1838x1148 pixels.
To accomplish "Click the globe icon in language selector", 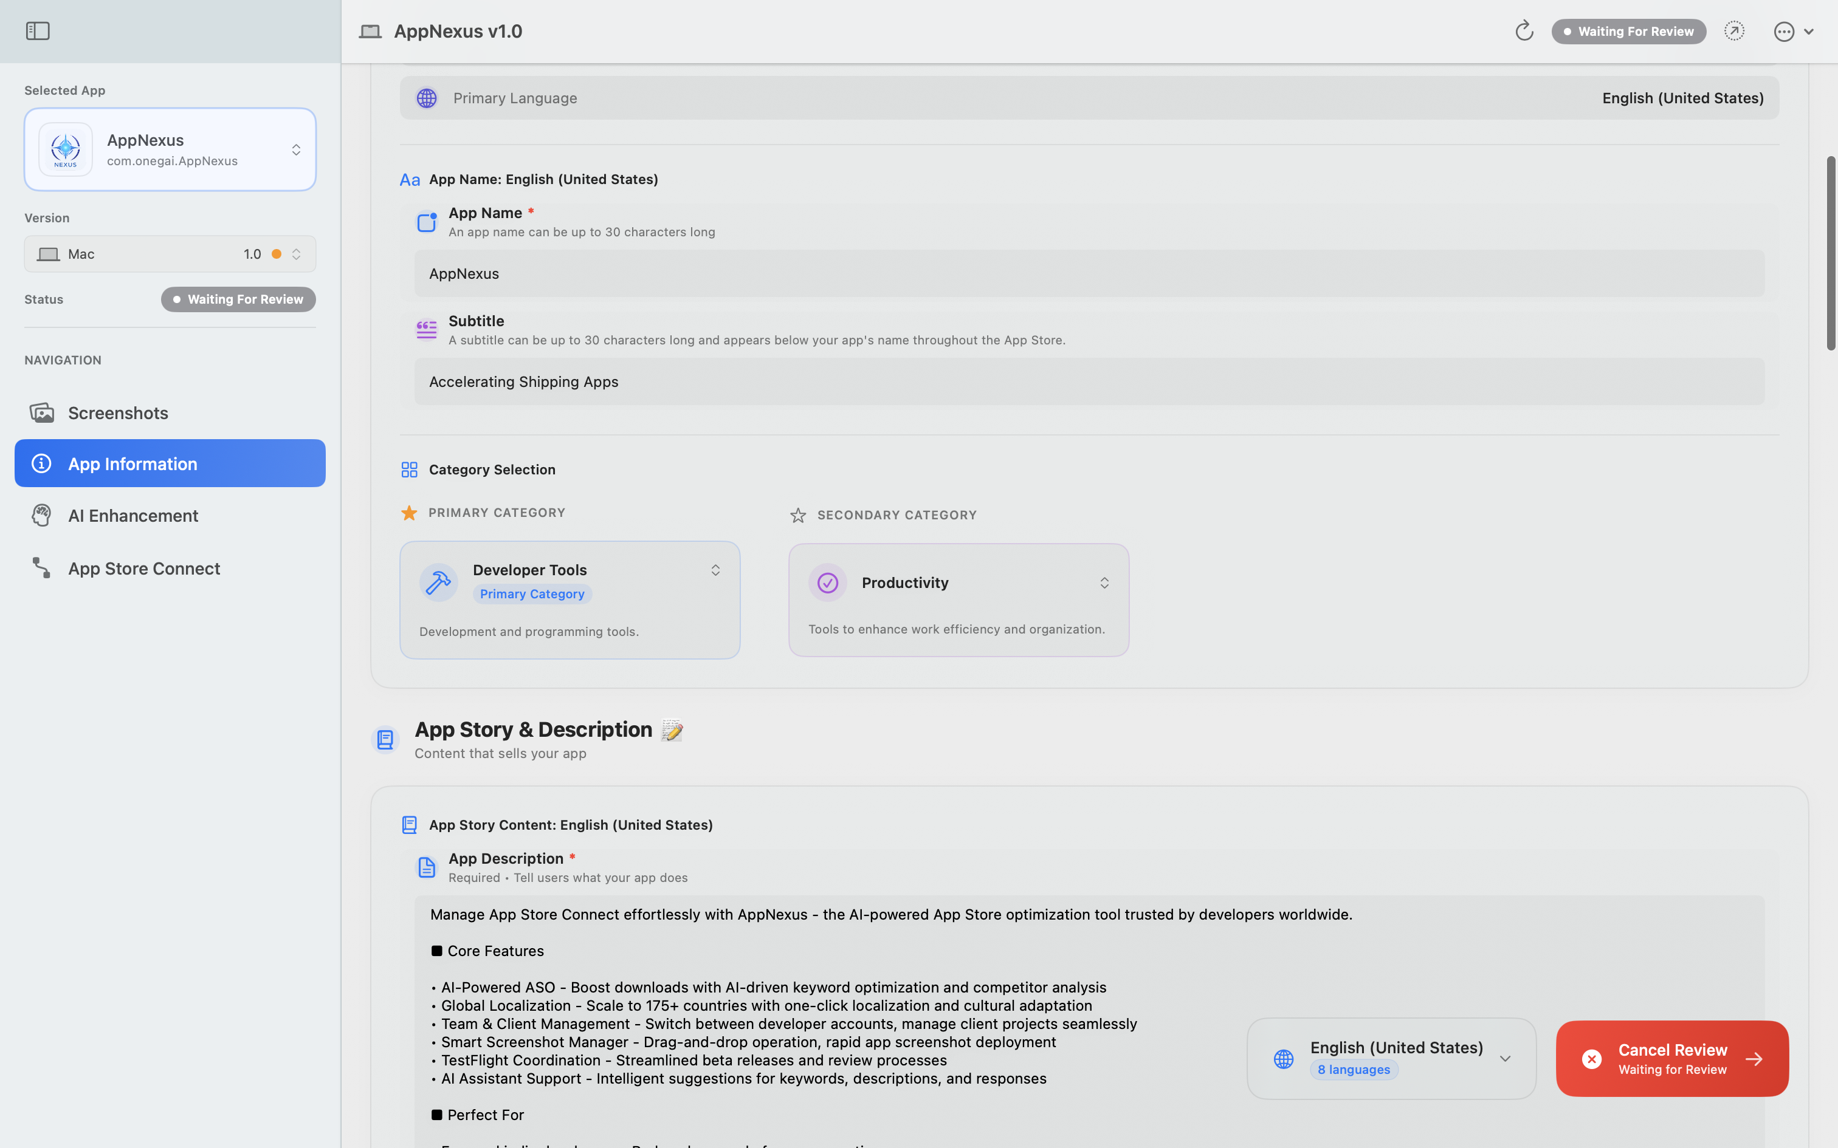I will (1284, 1059).
